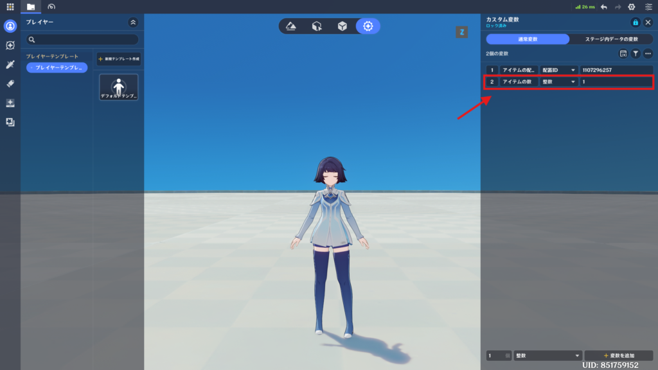Select プレイヤーテンプレ tree item
Viewport: 658px width, 370px height.
(x=57, y=67)
